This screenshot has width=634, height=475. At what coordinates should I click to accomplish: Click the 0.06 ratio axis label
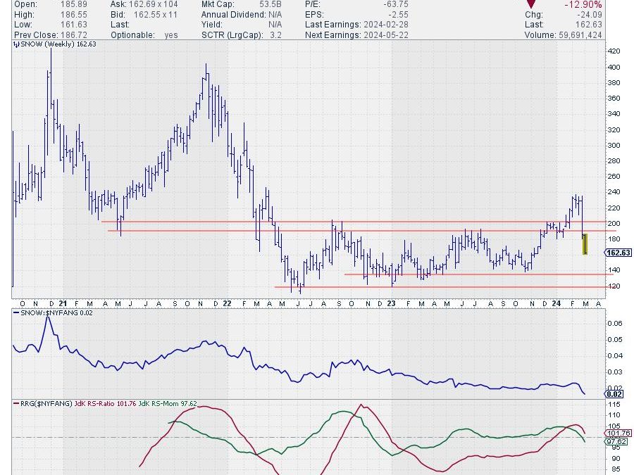(614, 323)
